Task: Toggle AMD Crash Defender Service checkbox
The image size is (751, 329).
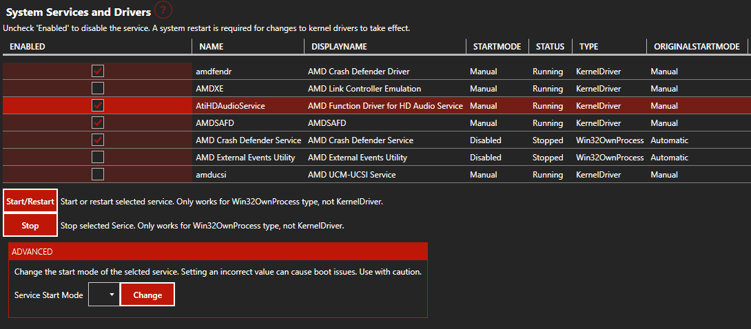Action: coord(98,140)
